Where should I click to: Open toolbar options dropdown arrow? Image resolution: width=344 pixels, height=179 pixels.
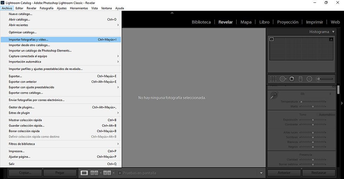[261, 173]
